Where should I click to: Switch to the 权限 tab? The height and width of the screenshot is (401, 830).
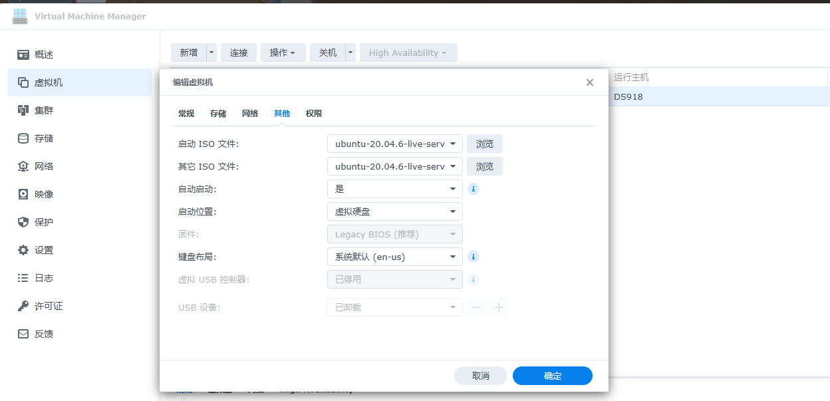[x=314, y=114]
